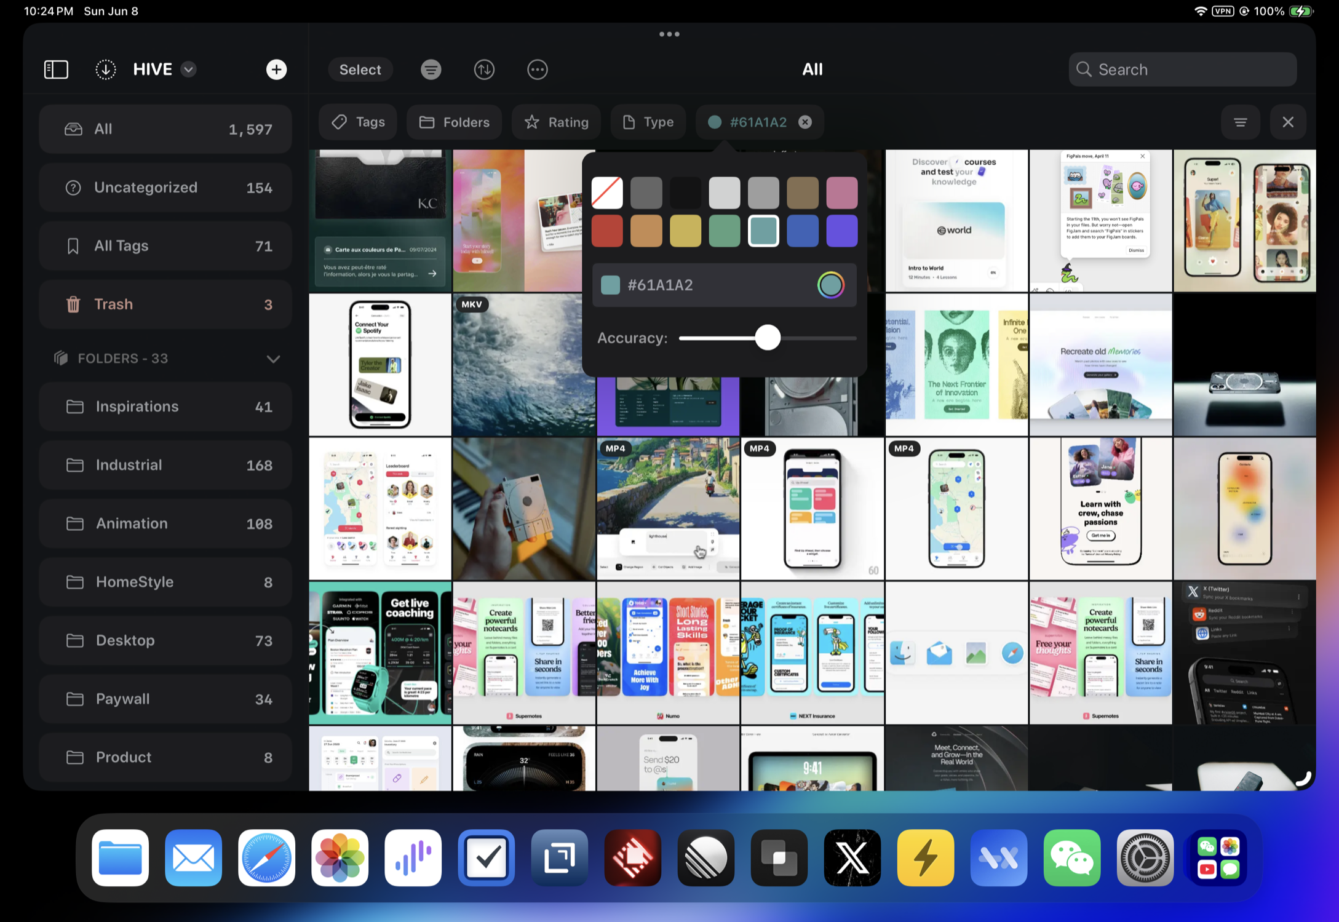1339x922 pixels.
Task: Remove the #61A1A2 color filter
Action: (805, 122)
